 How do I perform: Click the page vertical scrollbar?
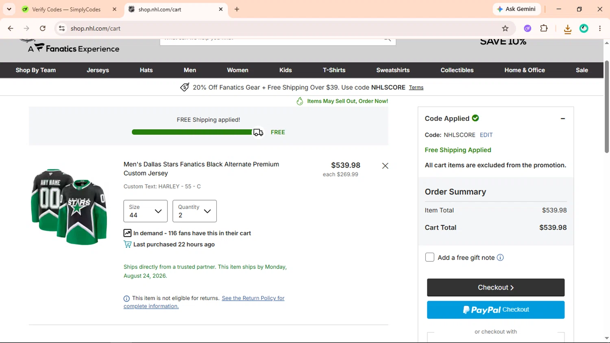pyautogui.click(x=606, y=107)
